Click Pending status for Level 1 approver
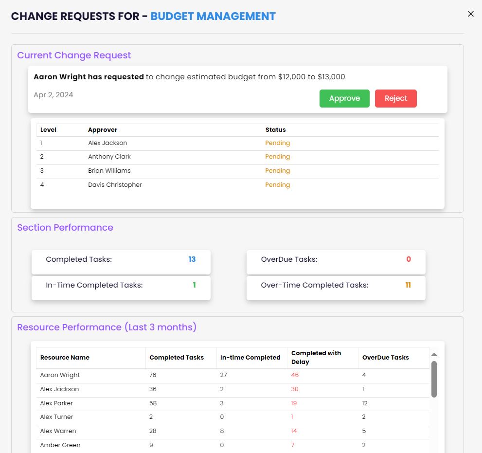This screenshot has height=453, width=482. [277, 143]
